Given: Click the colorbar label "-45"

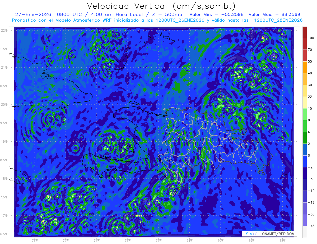Looking at the screenshot, I should (311, 226).
